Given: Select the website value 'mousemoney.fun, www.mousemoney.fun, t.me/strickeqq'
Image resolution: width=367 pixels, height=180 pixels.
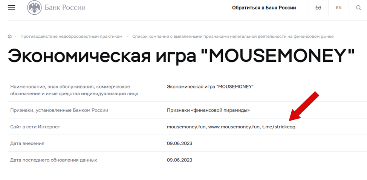Looking at the screenshot, I should [x=231, y=127].
